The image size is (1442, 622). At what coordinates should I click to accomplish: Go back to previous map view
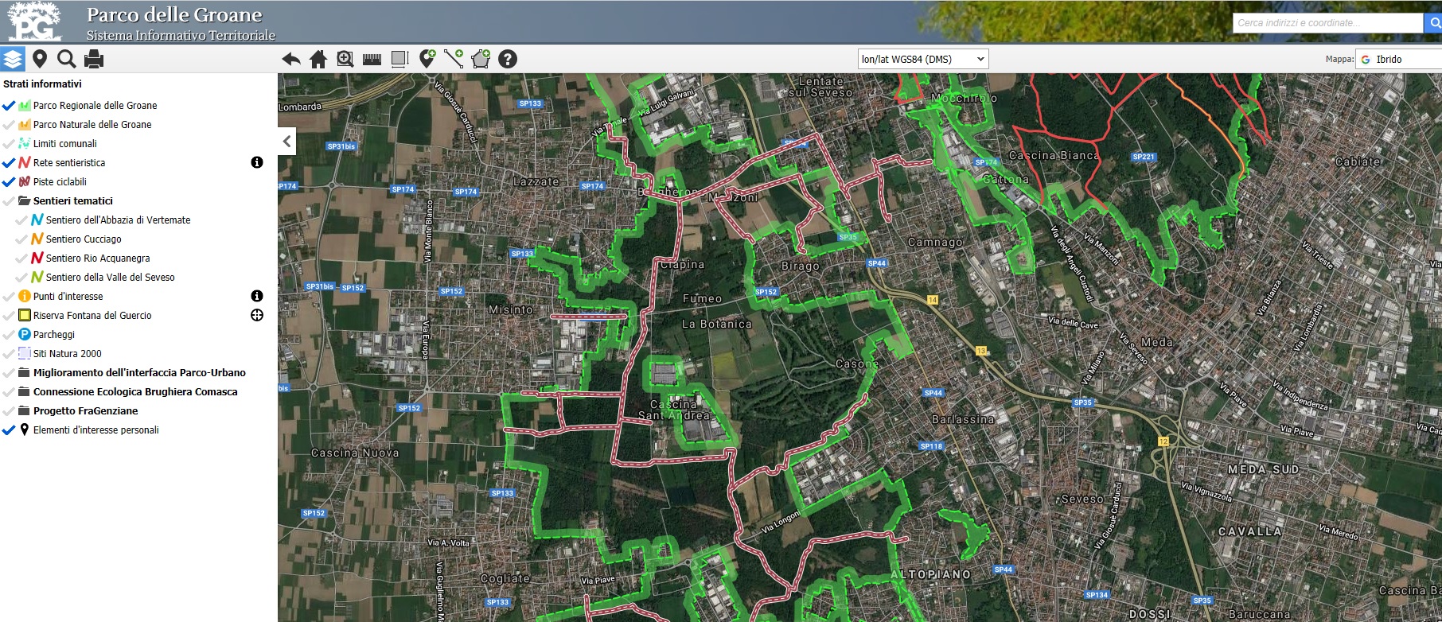pyautogui.click(x=291, y=59)
